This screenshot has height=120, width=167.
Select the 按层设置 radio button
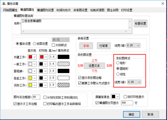click(35, 44)
